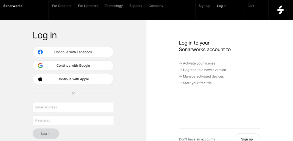Click the Google G logo icon
Viewport: 293px width, 141px height.
pyautogui.click(x=40, y=66)
